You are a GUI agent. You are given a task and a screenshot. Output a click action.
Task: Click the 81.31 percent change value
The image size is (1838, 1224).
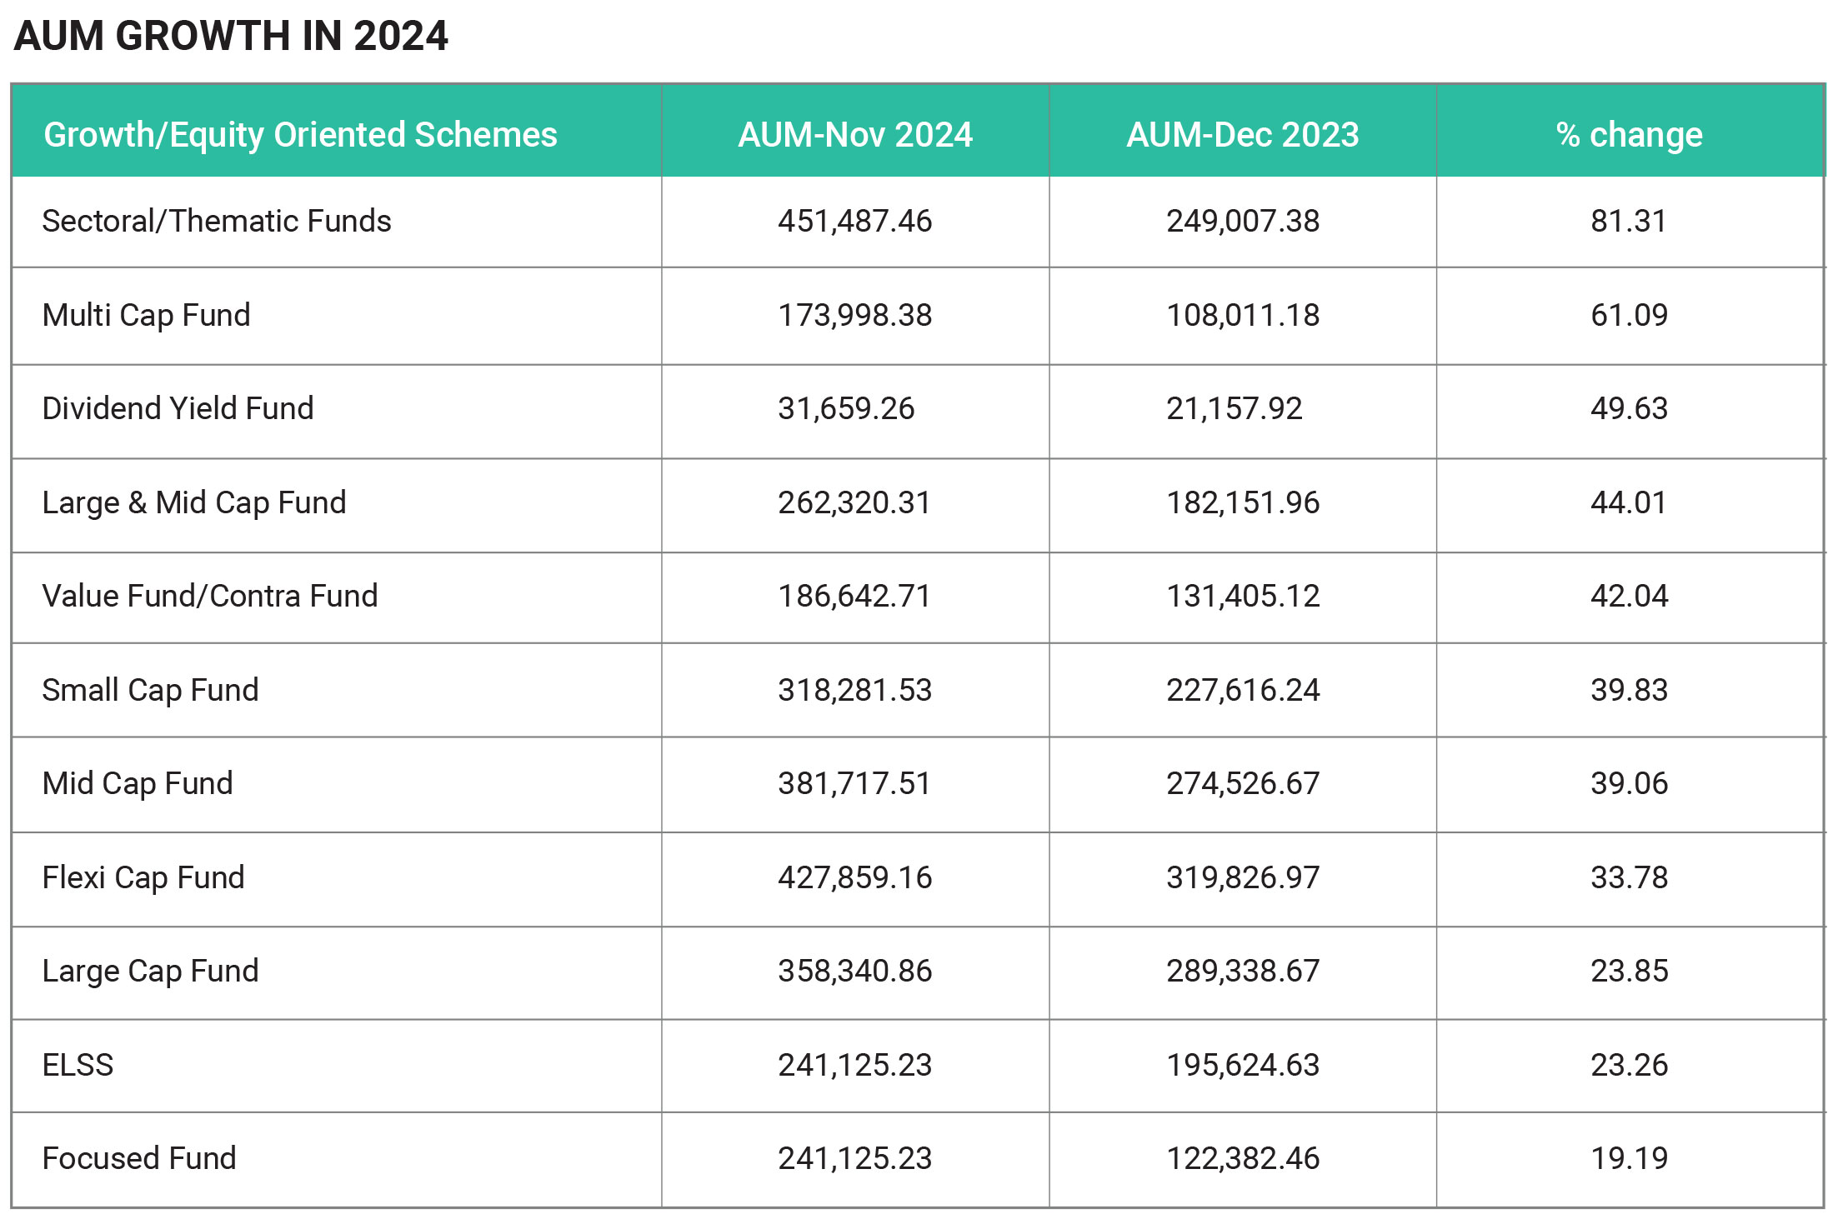(1629, 221)
